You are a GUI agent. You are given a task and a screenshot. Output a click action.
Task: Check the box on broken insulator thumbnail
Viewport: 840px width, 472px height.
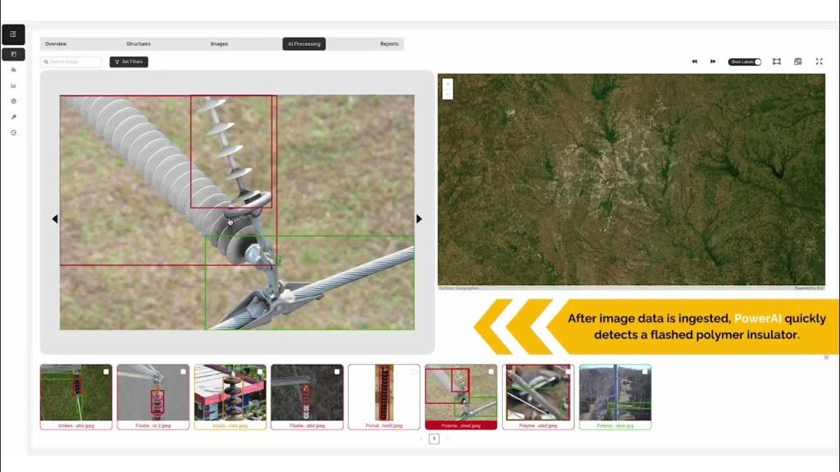(x=106, y=372)
